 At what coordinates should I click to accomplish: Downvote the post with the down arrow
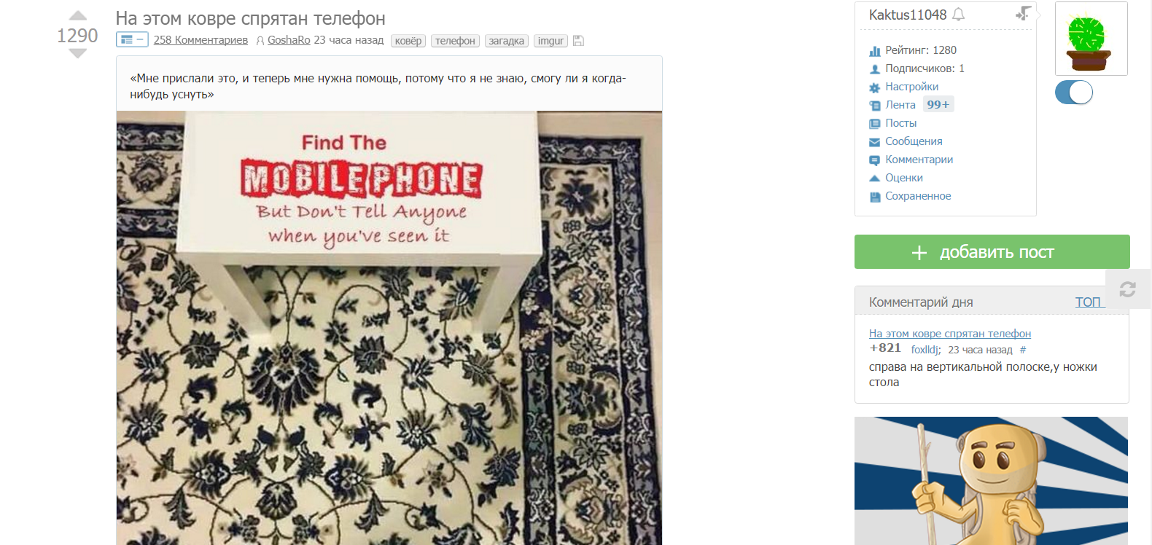[78, 53]
